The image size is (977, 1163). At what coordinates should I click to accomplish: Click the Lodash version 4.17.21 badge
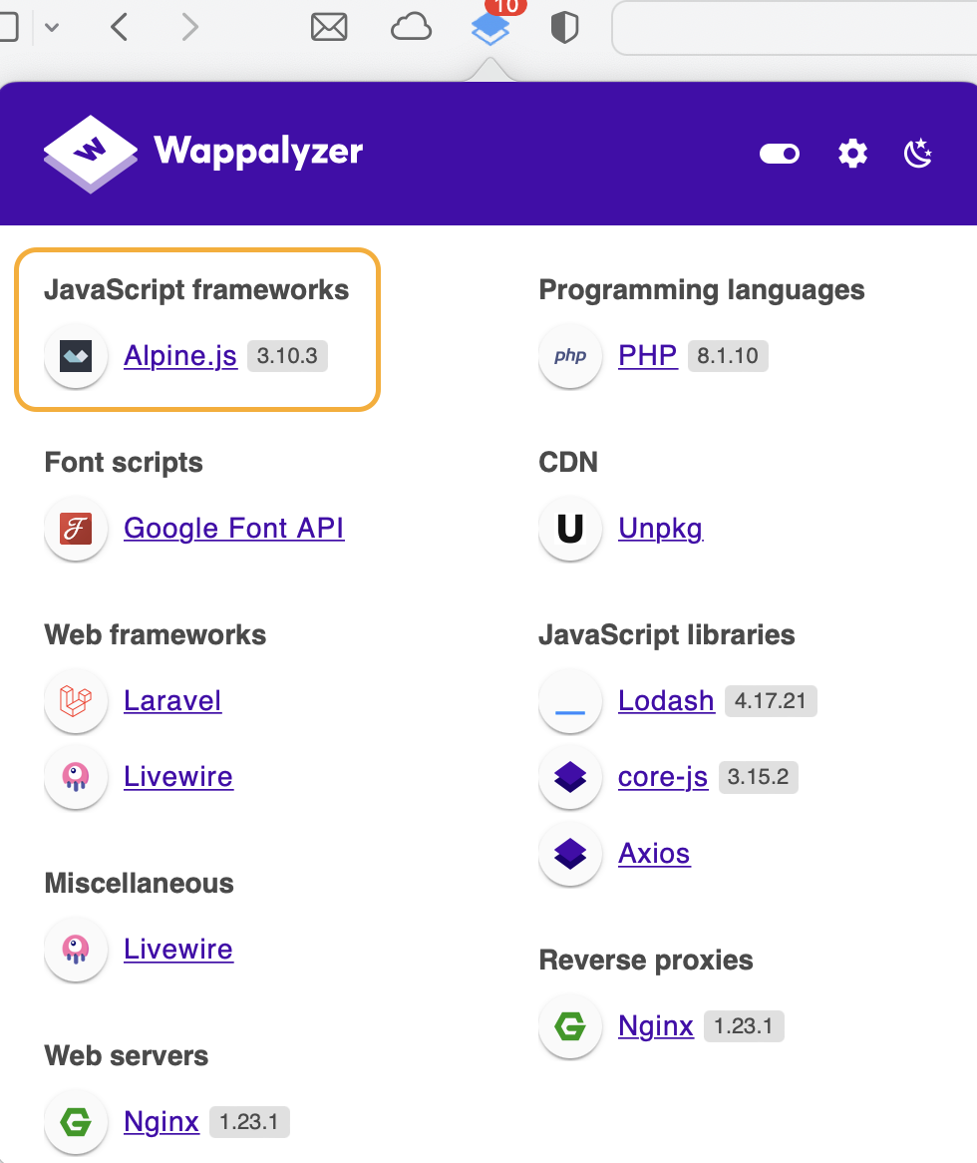click(771, 701)
